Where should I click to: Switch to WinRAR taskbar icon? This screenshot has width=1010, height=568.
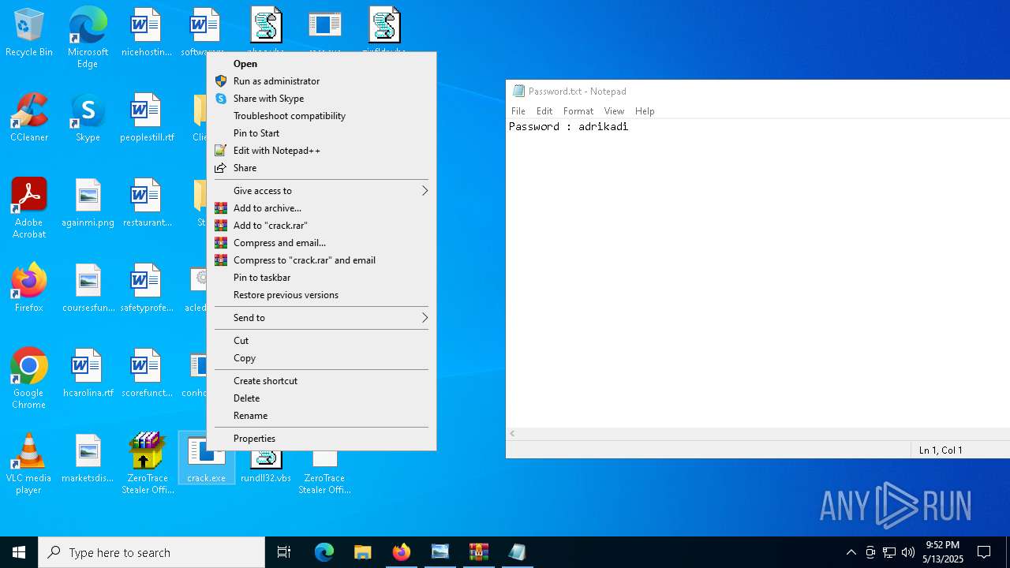pos(479,552)
